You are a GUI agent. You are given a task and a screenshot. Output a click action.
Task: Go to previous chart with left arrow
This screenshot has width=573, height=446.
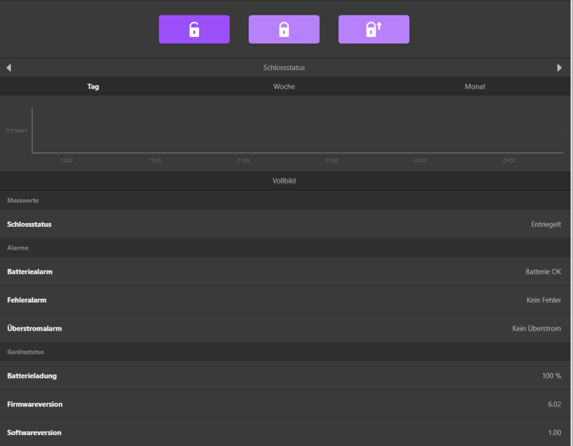click(9, 68)
